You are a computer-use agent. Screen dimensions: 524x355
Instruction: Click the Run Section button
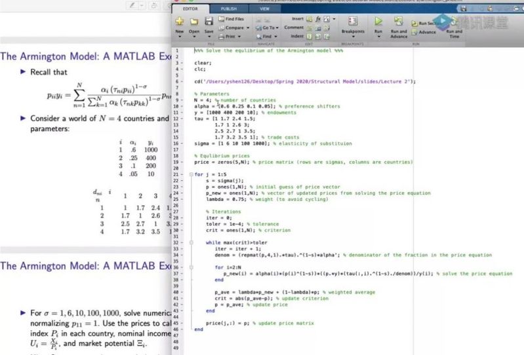click(x=426, y=23)
